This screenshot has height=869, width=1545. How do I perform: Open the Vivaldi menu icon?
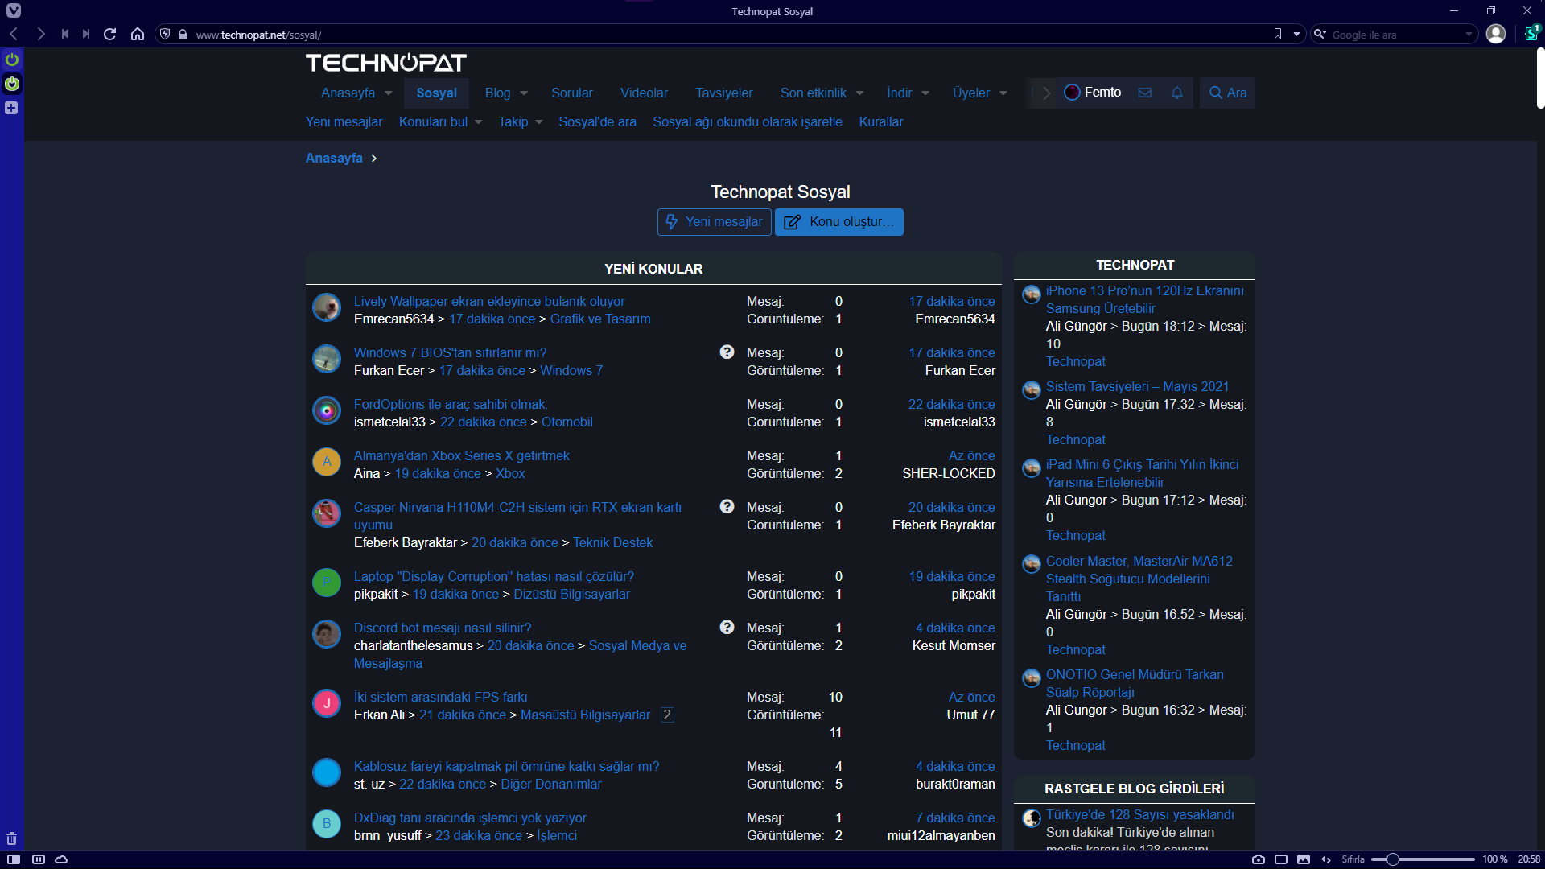click(13, 11)
